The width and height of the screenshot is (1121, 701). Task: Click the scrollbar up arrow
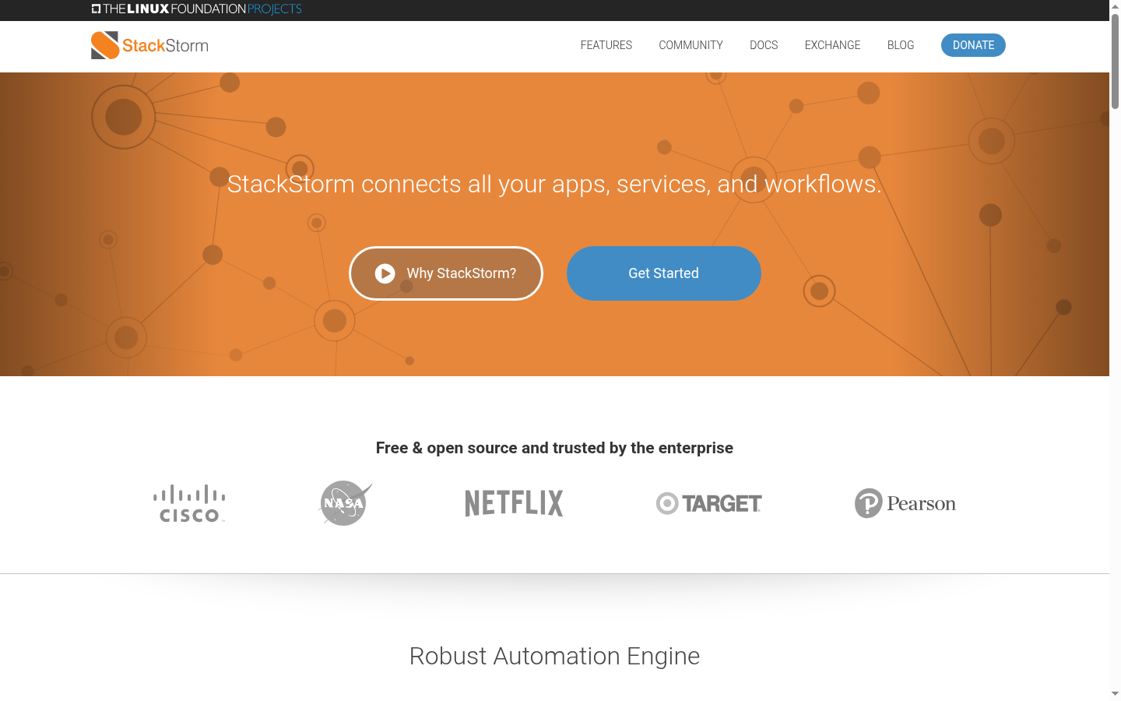(1115, 6)
